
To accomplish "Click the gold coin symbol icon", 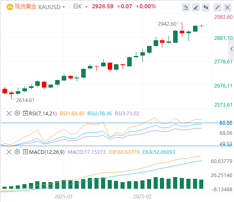I will [x=10, y=7].
